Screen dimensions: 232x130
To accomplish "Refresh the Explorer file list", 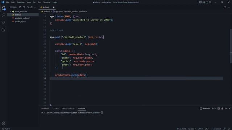I will (x=28, y=7).
